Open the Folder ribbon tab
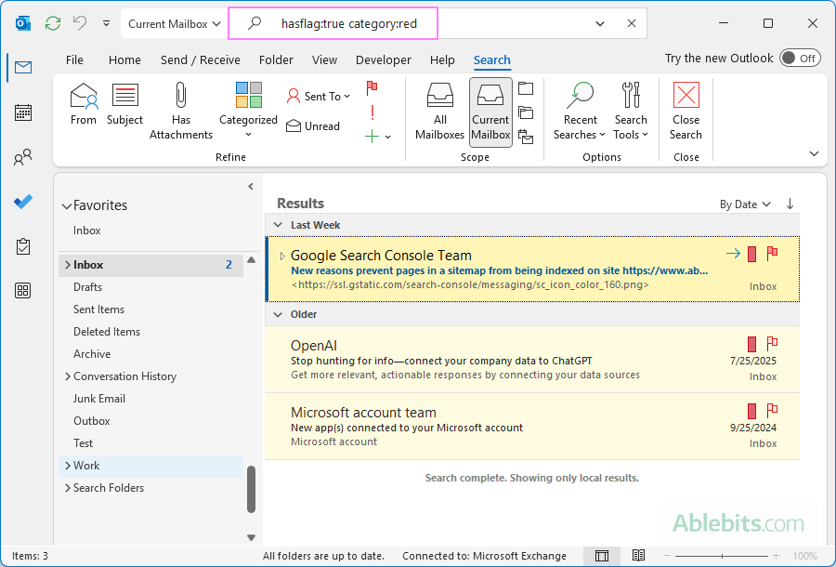 [276, 59]
